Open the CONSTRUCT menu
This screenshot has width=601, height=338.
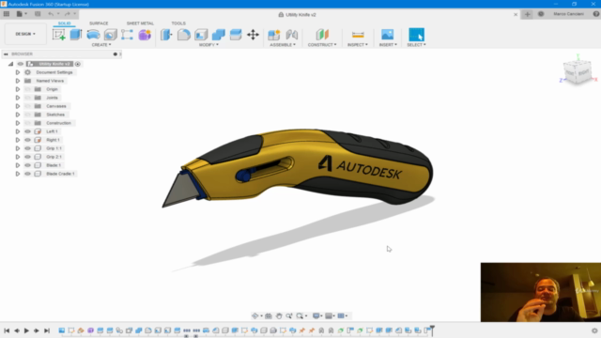(322, 45)
